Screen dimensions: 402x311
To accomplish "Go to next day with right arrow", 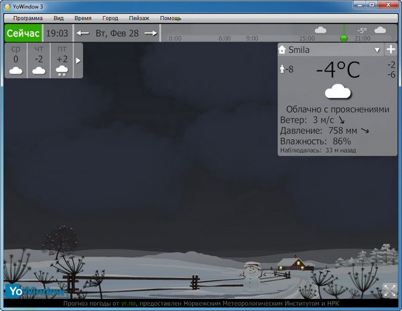I will [x=151, y=33].
